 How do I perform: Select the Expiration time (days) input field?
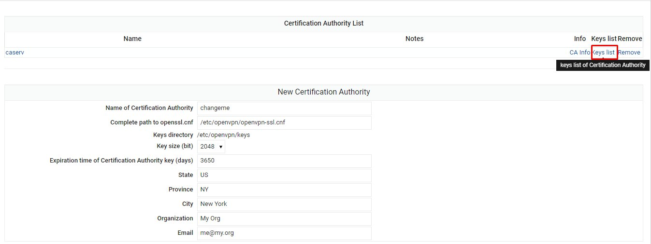coord(284,161)
